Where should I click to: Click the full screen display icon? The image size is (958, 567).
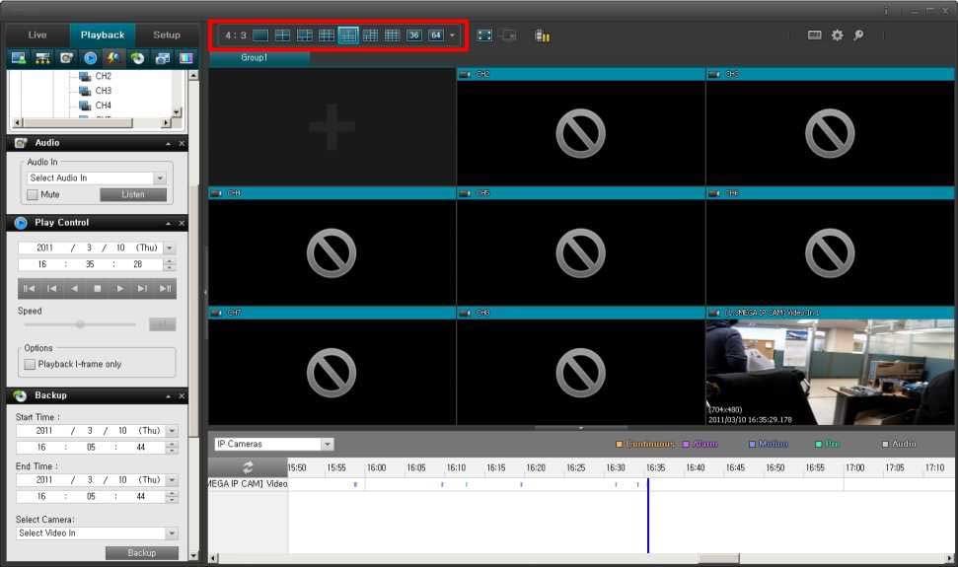(484, 35)
